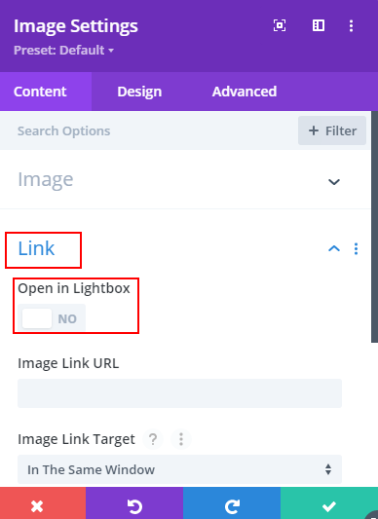Open the Link section three-dot options
Screen dimensions: 378x519
coord(357,248)
